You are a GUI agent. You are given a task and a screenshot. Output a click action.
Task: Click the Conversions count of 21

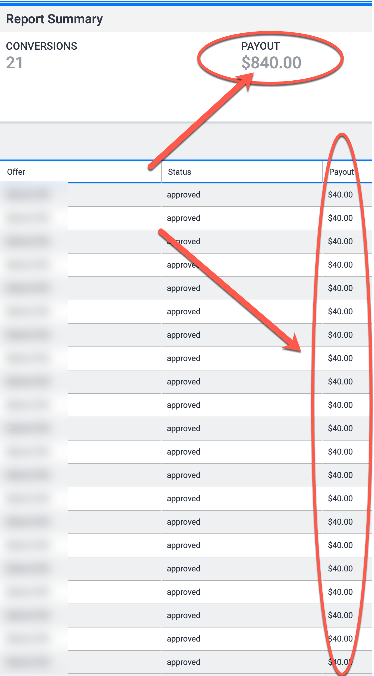[x=15, y=63]
